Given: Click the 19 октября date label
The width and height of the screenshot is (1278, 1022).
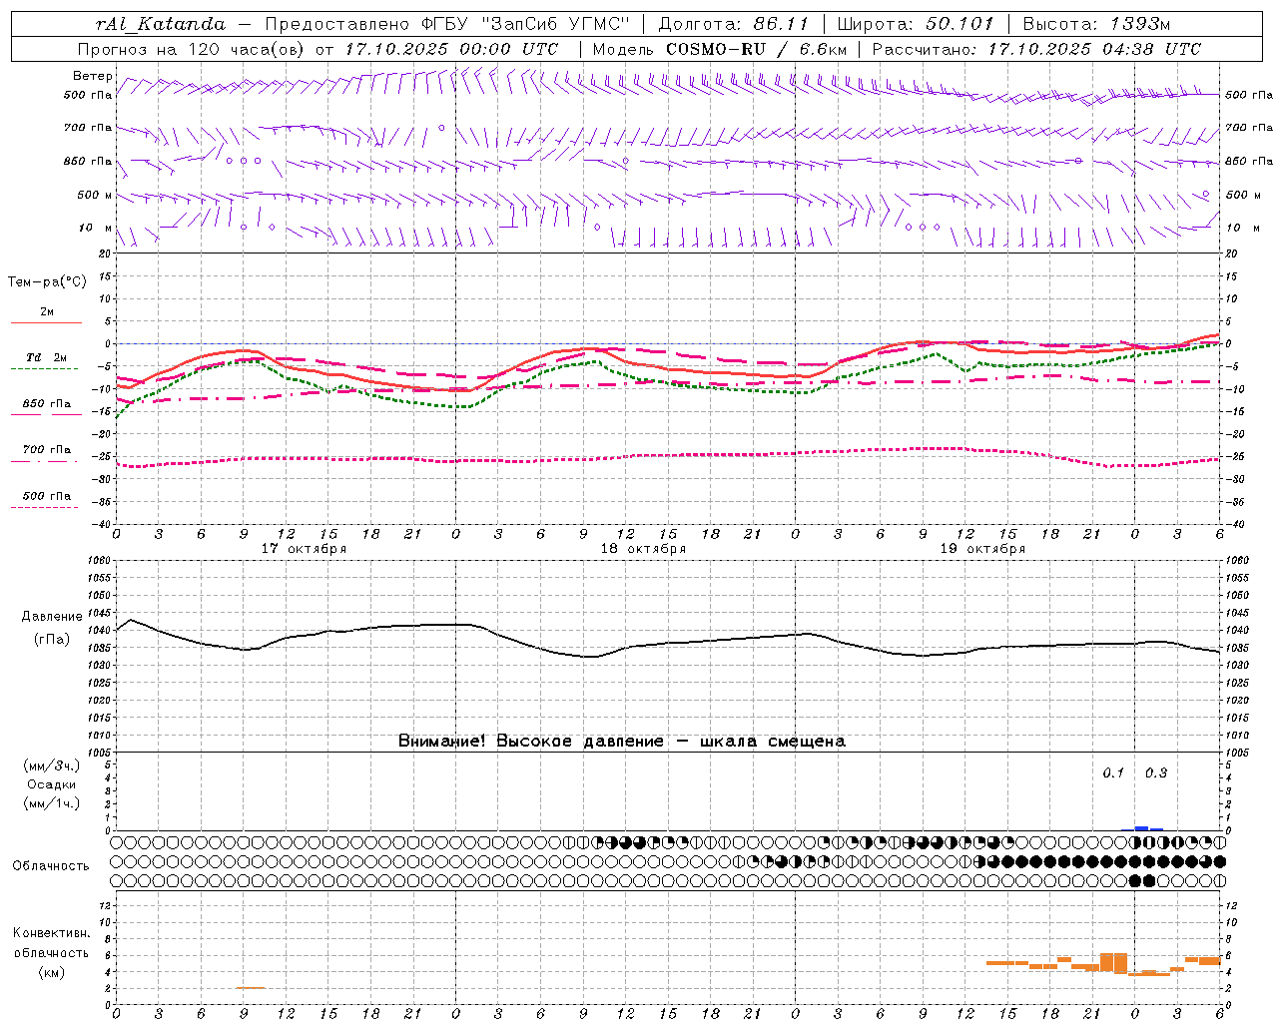Looking at the screenshot, I should pos(982,549).
